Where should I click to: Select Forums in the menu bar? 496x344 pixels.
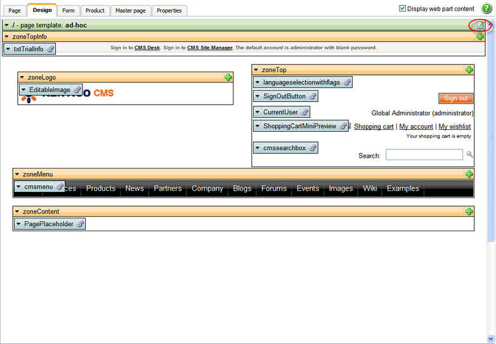click(x=274, y=188)
